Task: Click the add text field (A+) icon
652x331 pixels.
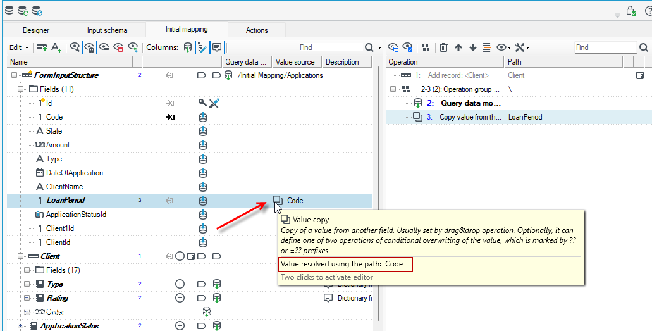Action: [56, 47]
